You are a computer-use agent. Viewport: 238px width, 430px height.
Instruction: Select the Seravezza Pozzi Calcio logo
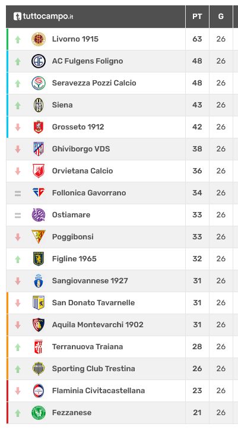[39, 83]
